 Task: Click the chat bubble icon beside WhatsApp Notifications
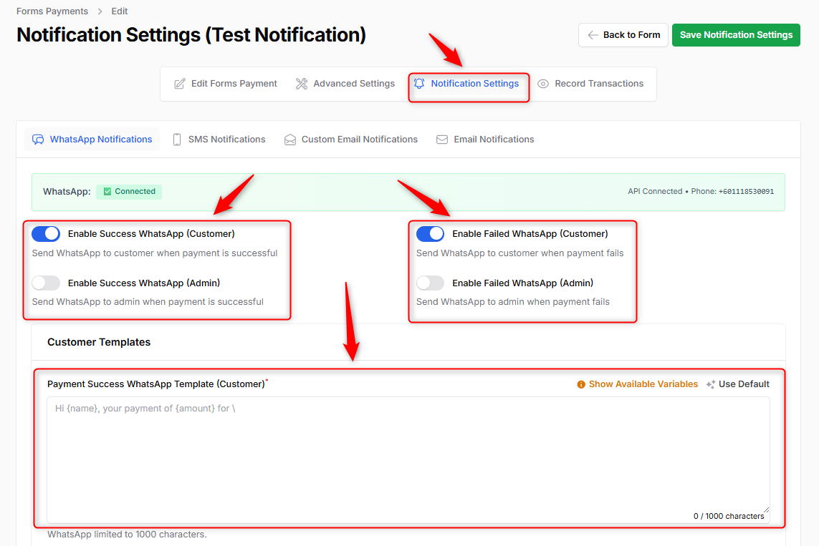click(x=38, y=140)
